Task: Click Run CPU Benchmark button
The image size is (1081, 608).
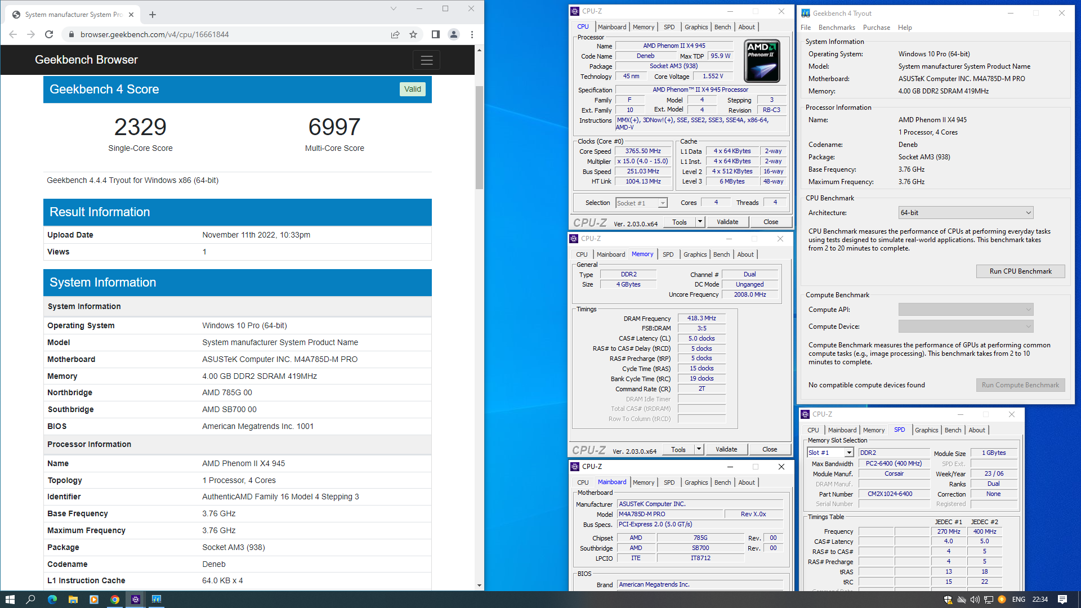Action: 1020,271
